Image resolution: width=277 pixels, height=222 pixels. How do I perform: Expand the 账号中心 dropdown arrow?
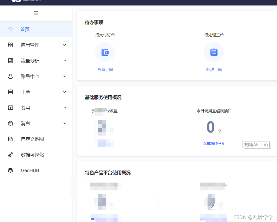pyautogui.click(x=64, y=76)
